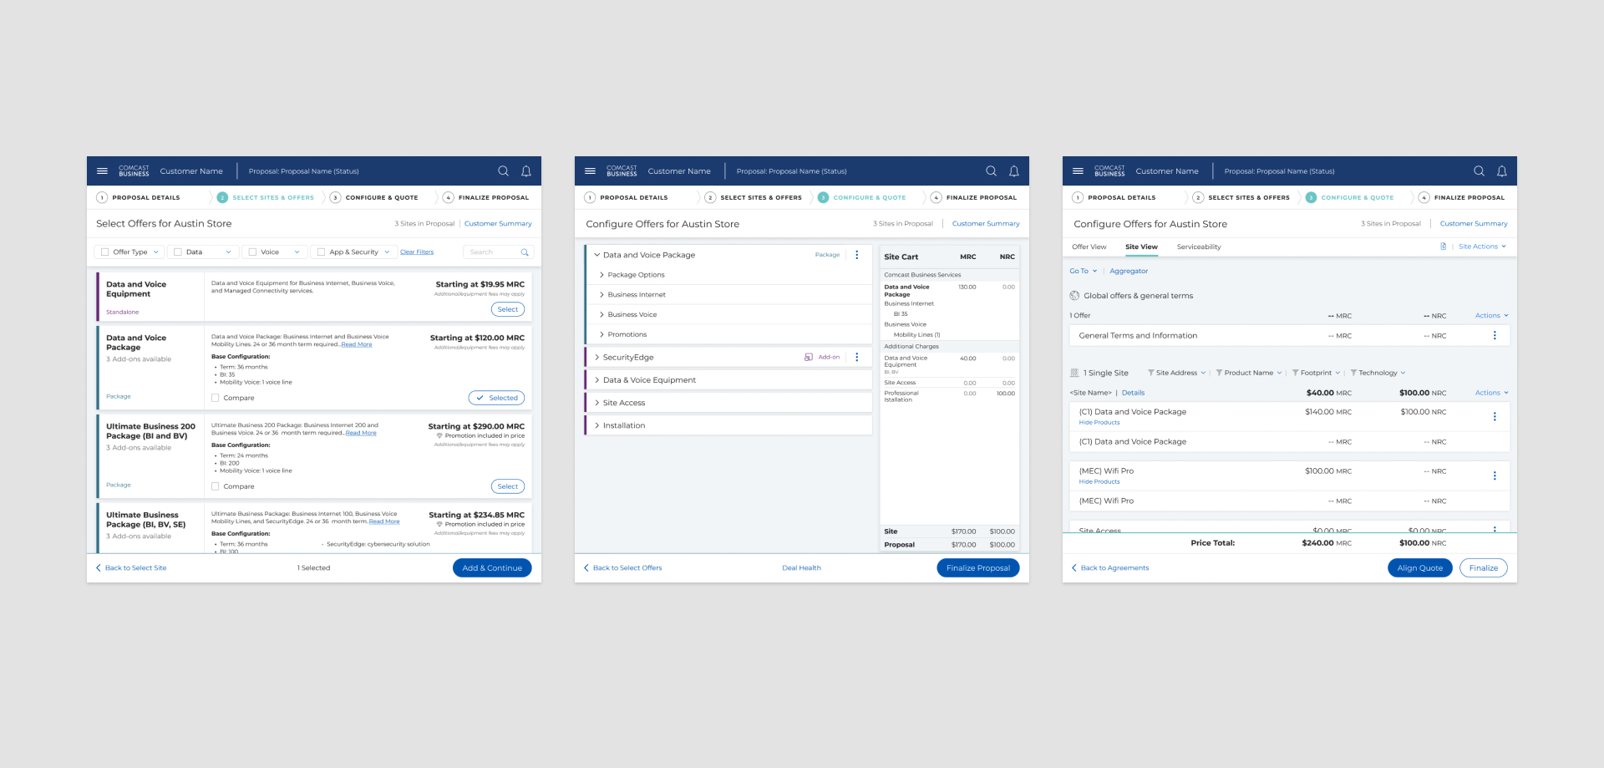1604x768 pixels.
Task: Open kebab menu for Data and Voice Package section
Action: click(857, 255)
